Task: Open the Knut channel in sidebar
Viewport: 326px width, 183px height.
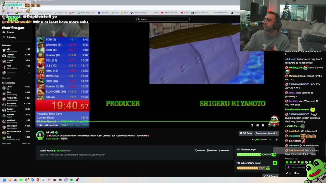Action: pyautogui.click(x=16, y=67)
